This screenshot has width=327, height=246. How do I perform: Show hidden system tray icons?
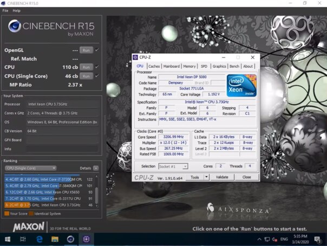259,239
